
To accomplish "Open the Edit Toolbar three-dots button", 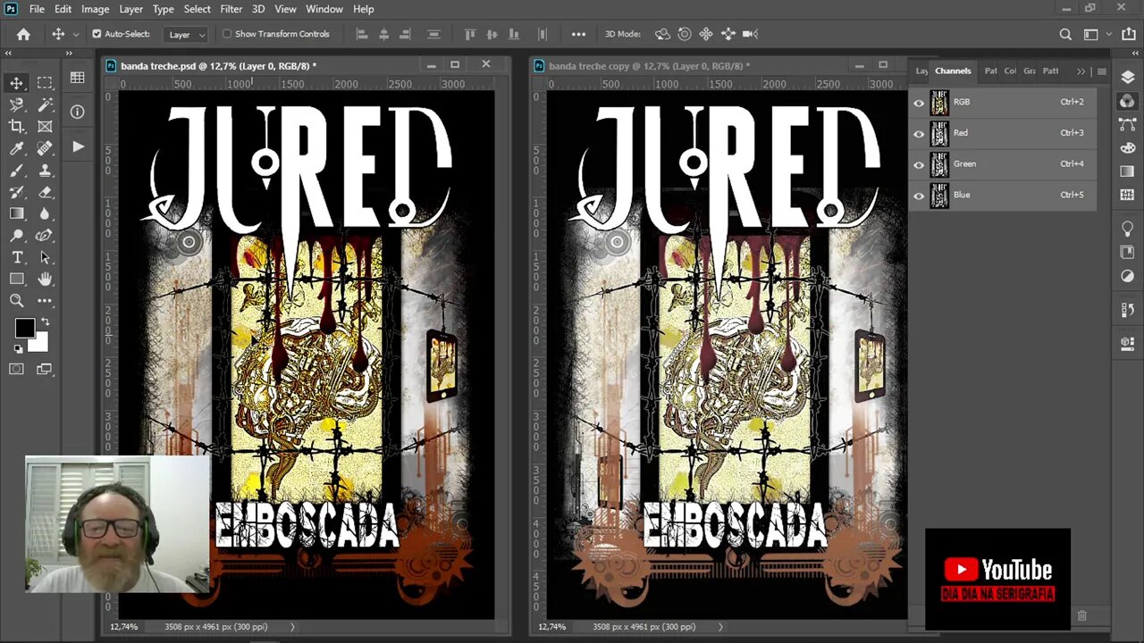I will pos(45,301).
